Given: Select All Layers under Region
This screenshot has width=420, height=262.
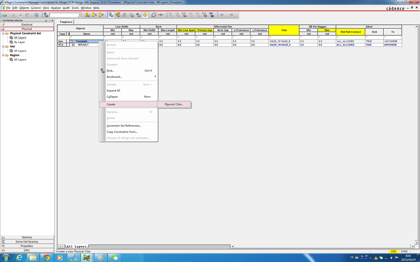Looking at the screenshot, I should (x=20, y=60).
